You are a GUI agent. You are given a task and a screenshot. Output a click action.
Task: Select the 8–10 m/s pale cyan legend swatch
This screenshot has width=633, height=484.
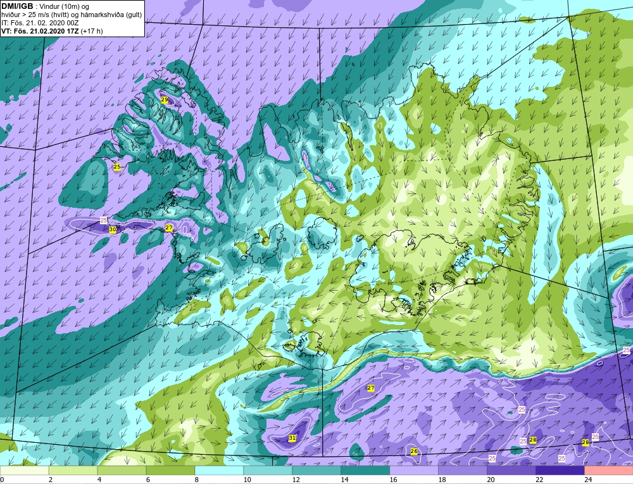tap(219, 471)
